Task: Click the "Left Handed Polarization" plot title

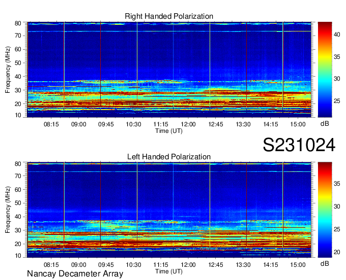Action: click(x=169, y=157)
